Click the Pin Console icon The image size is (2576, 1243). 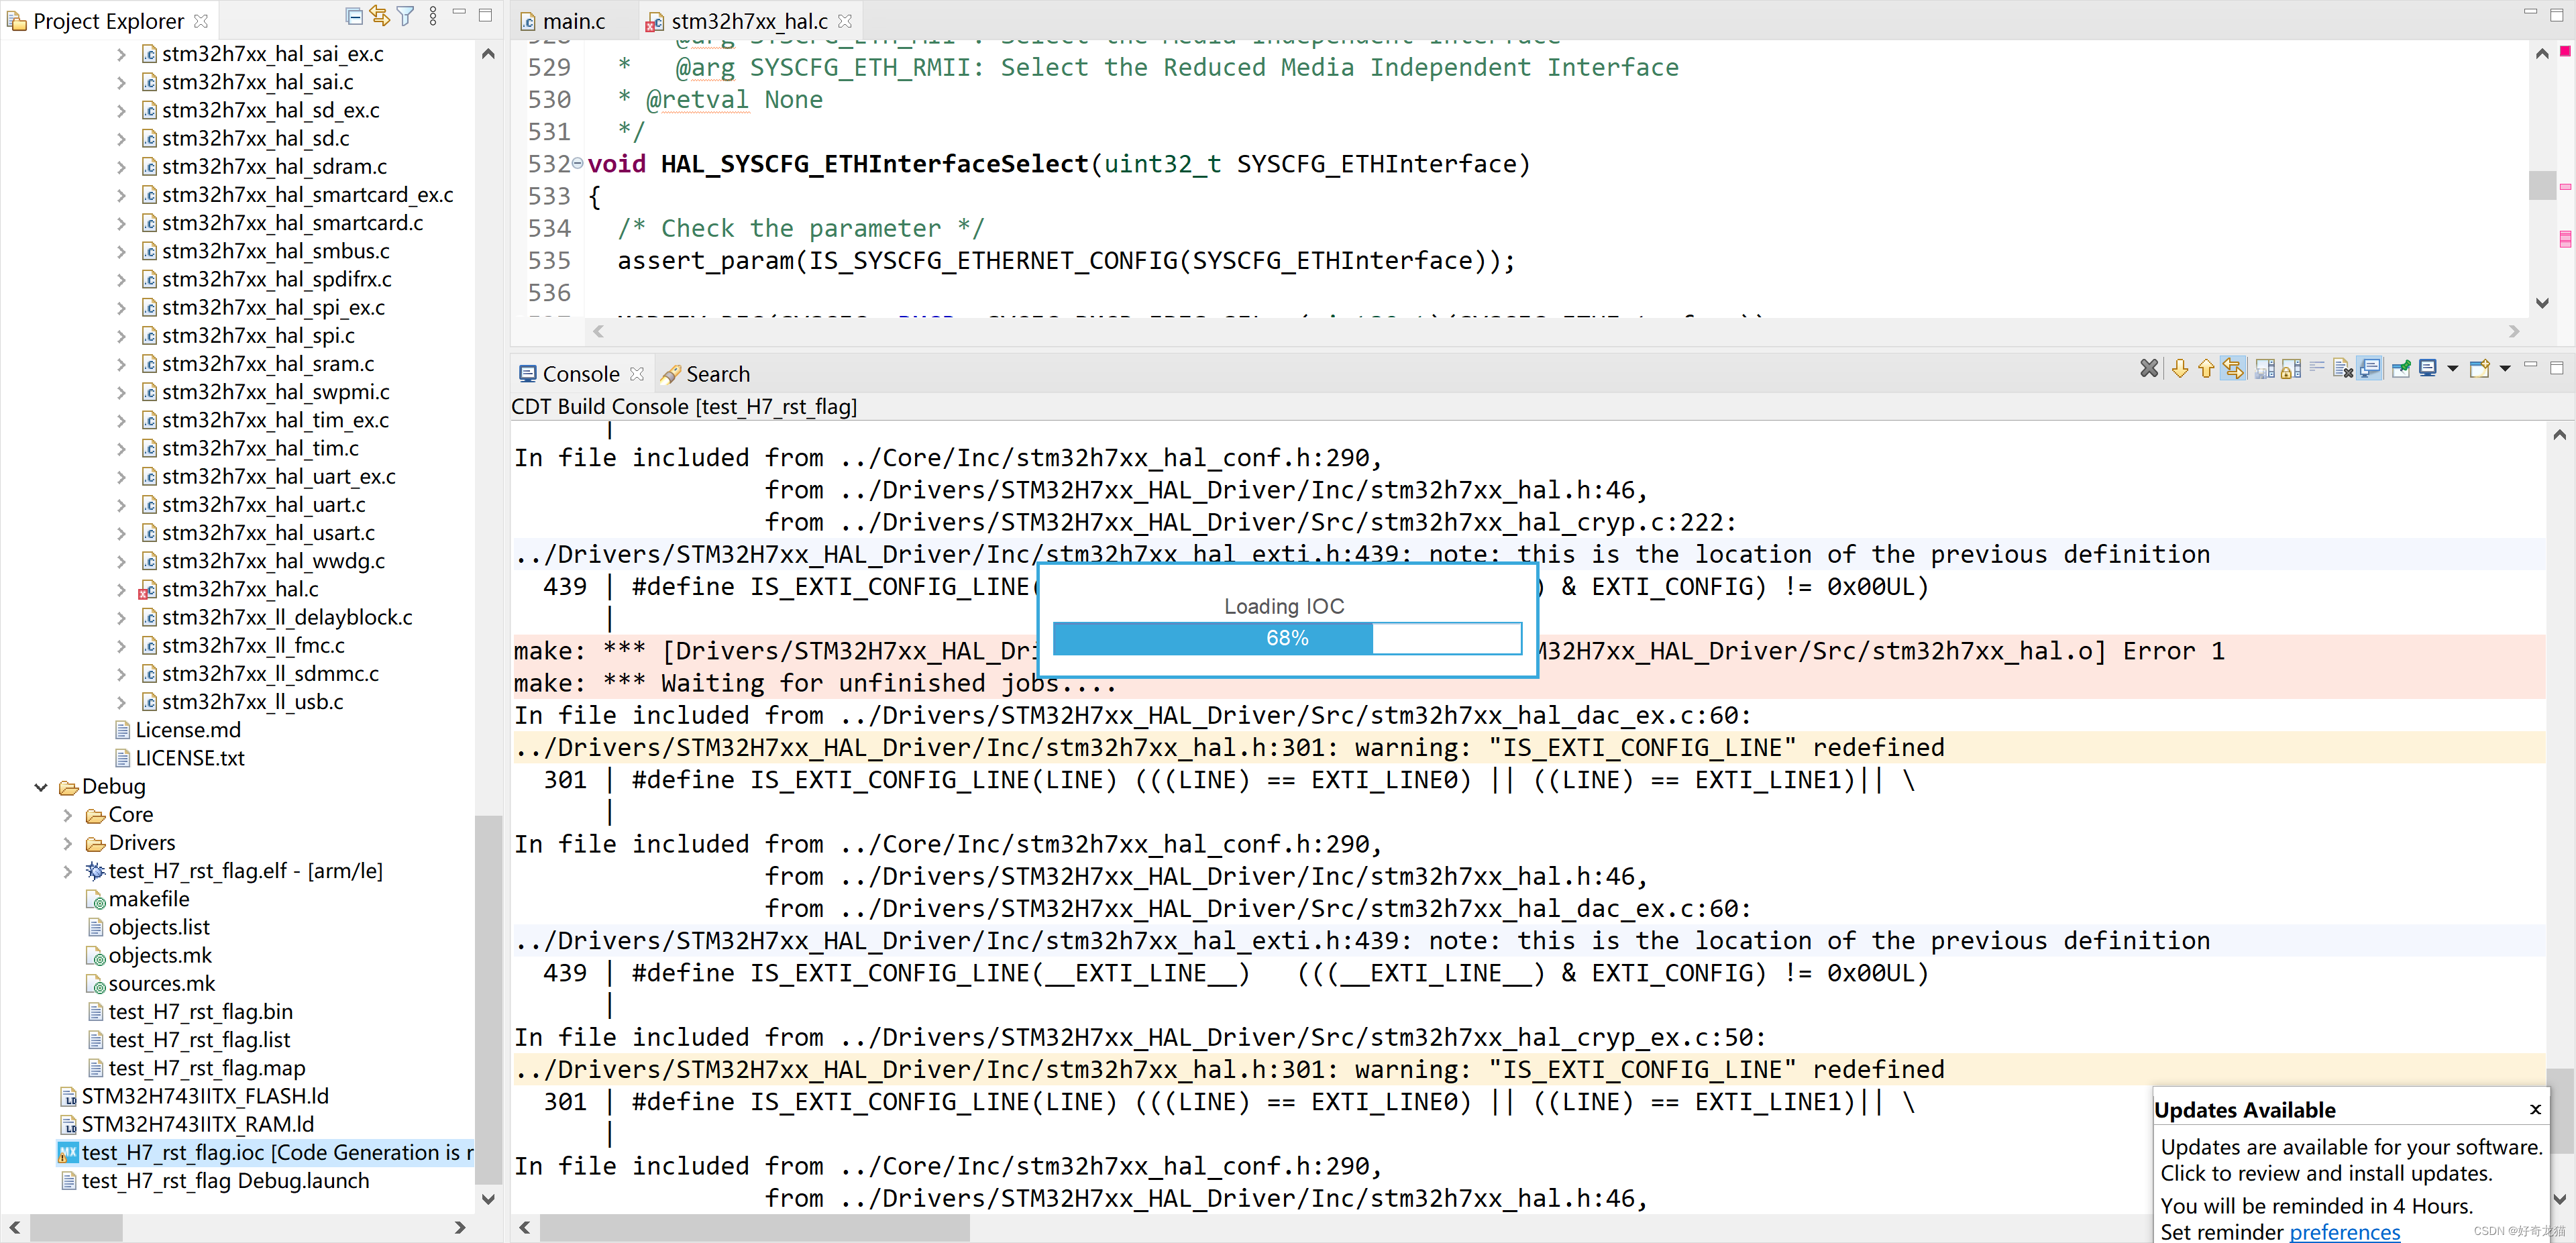pos(2401,369)
